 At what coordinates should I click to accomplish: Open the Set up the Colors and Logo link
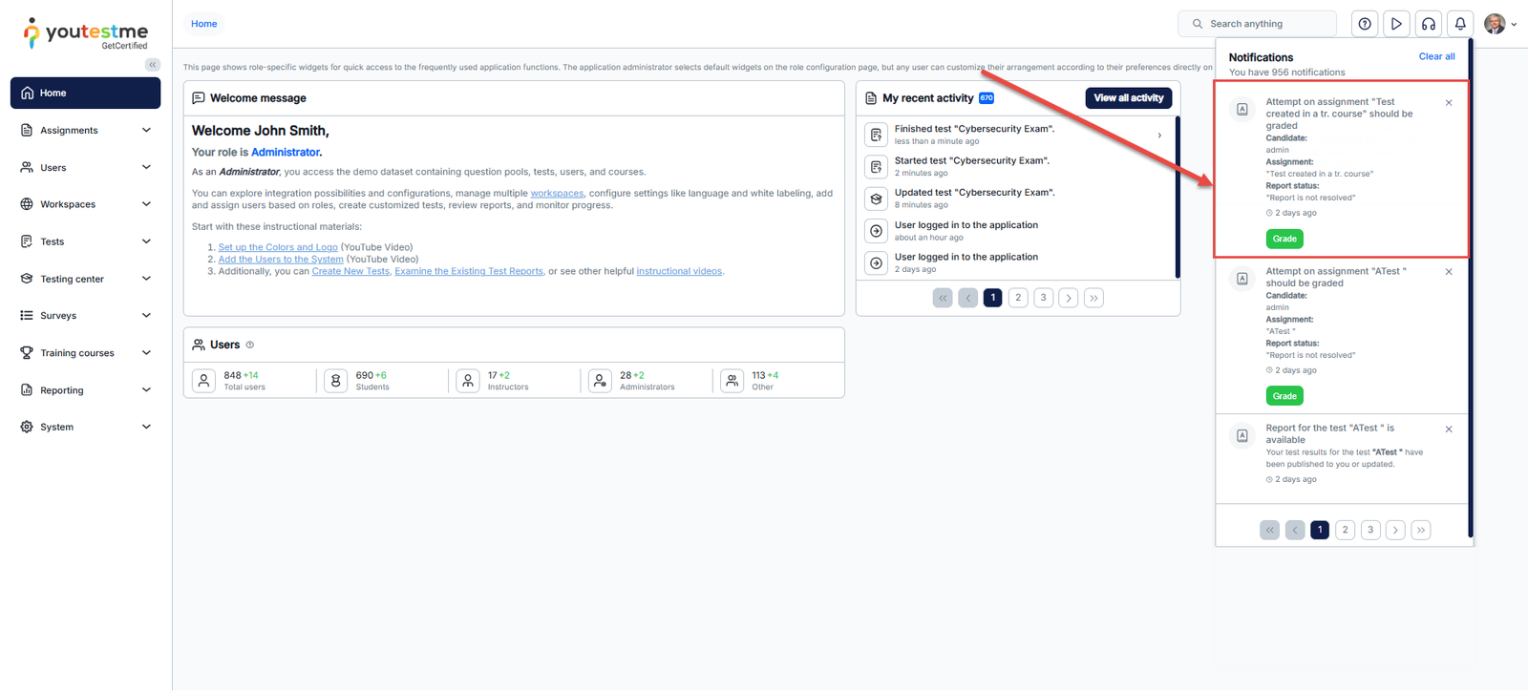click(x=278, y=247)
